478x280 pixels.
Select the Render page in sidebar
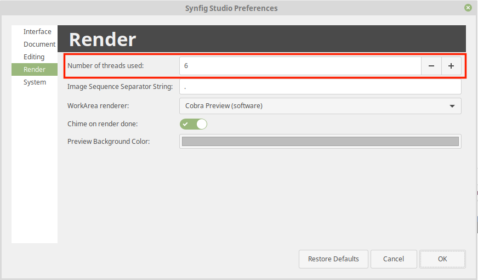click(35, 69)
